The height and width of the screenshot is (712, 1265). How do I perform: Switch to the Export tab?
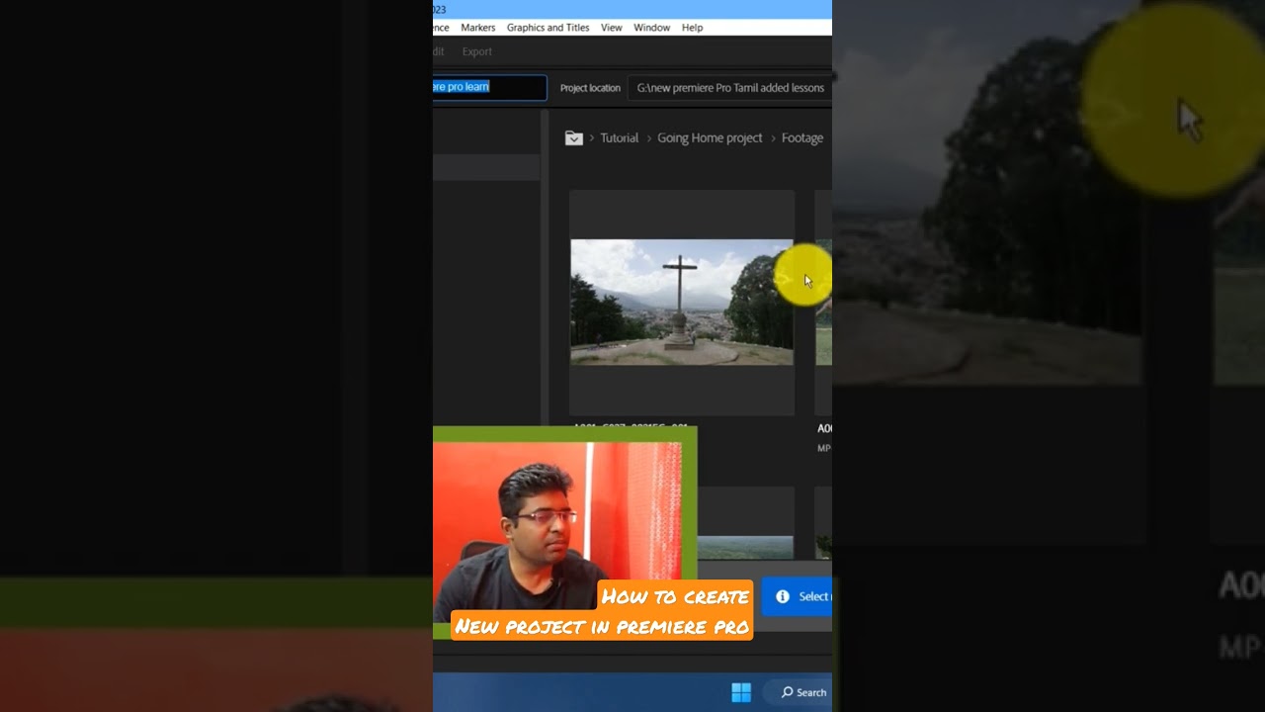pos(476,51)
